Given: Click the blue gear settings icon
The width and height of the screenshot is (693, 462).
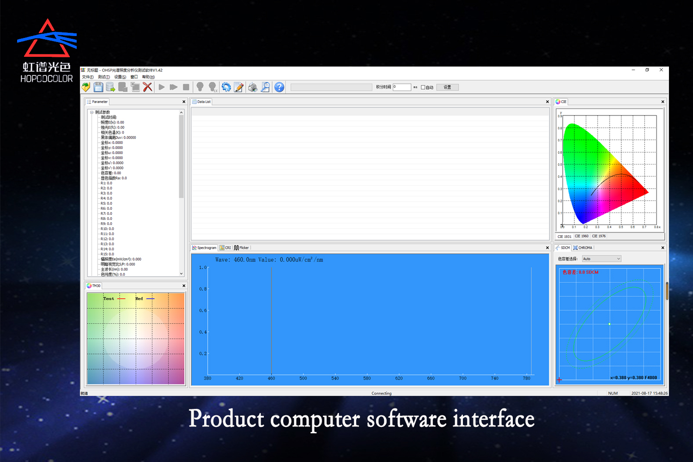Looking at the screenshot, I should click(x=226, y=87).
